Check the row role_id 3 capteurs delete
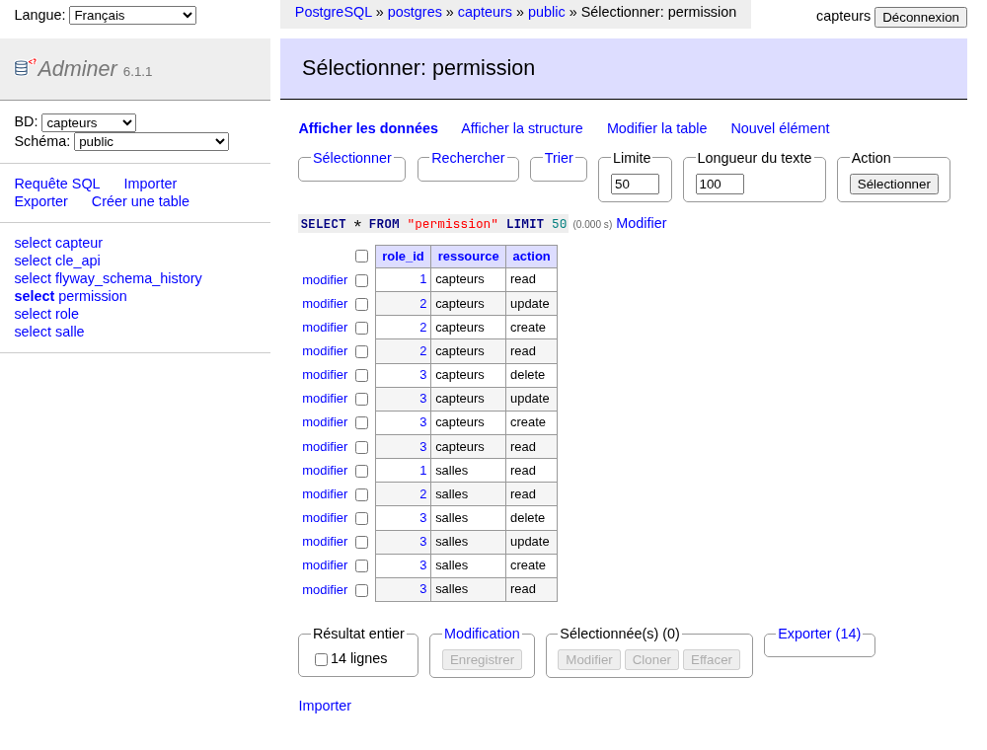 coord(361,376)
